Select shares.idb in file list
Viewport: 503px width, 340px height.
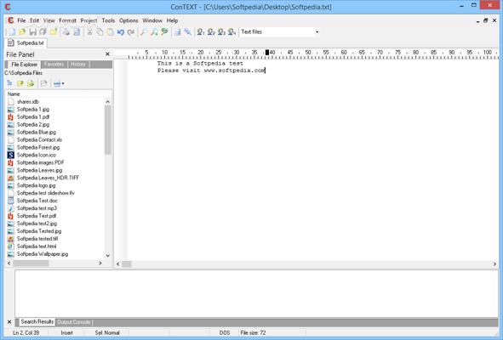click(x=28, y=102)
